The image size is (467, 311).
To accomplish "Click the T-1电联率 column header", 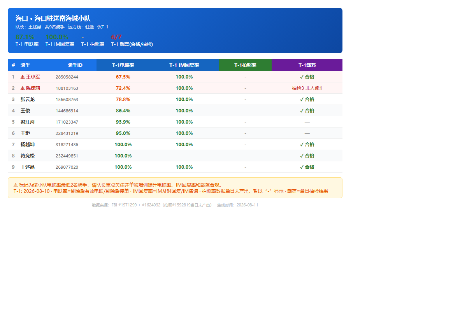I will pyautogui.click(x=123, y=65).
